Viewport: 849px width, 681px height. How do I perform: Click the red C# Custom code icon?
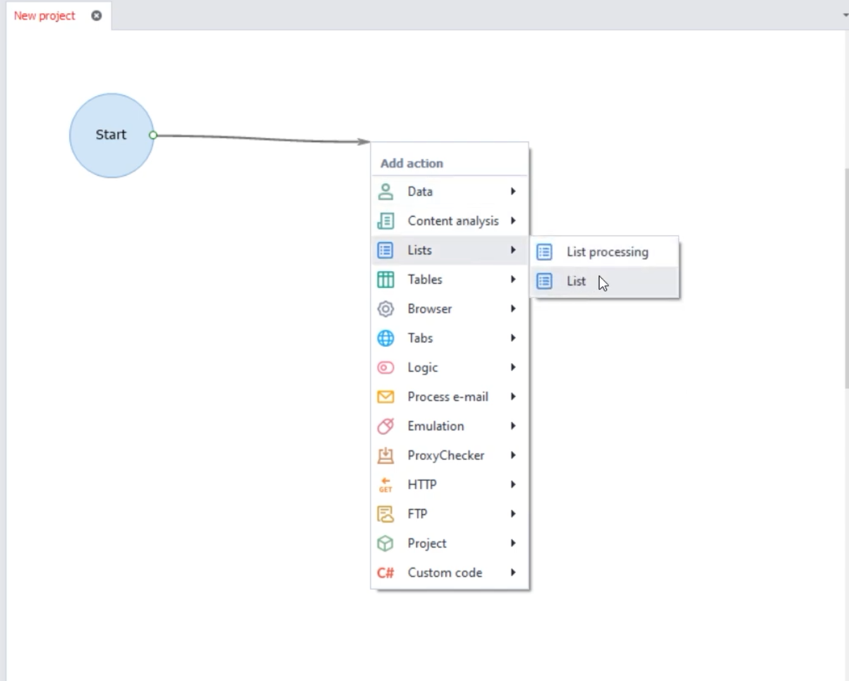tap(385, 573)
